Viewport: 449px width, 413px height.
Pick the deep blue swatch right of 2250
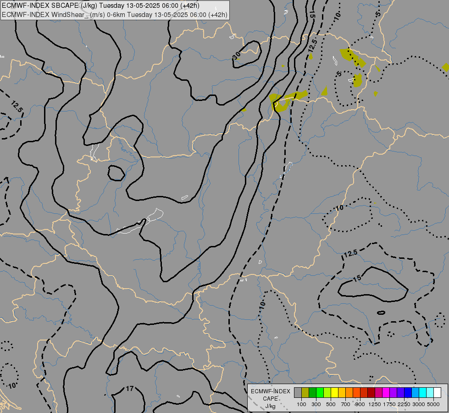coord(408,392)
